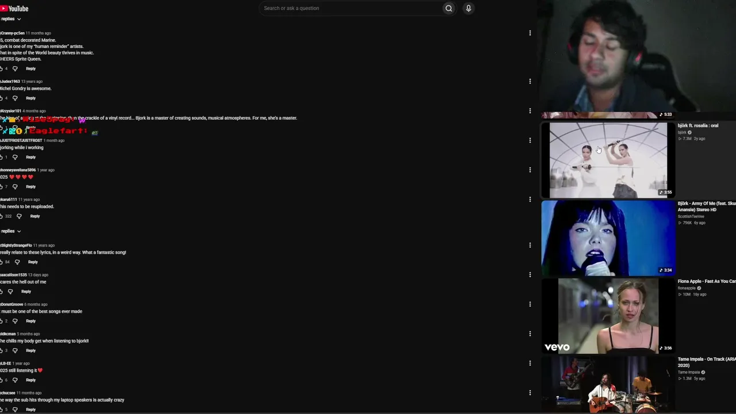Reply to "chills my body get" comment
The height and width of the screenshot is (414, 736).
(x=30, y=350)
